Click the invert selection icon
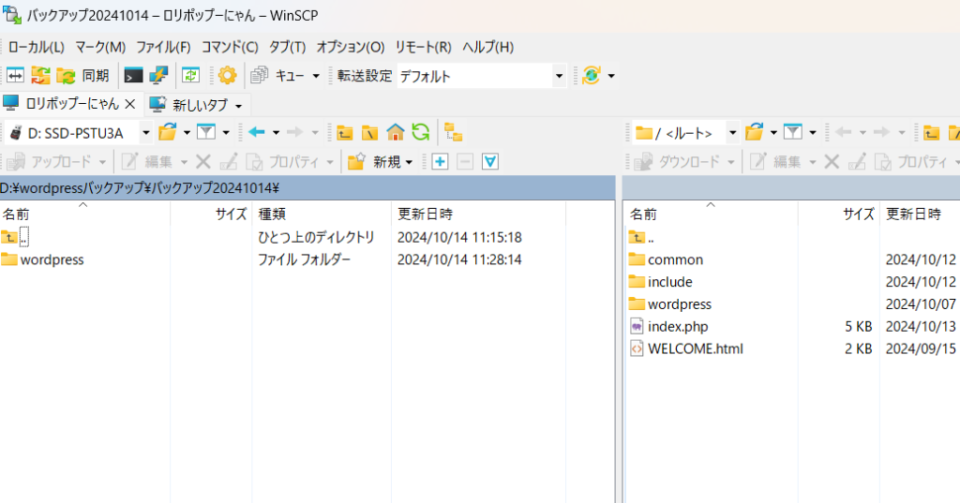The width and height of the screenshot is (960, 503). pos(489,161)
